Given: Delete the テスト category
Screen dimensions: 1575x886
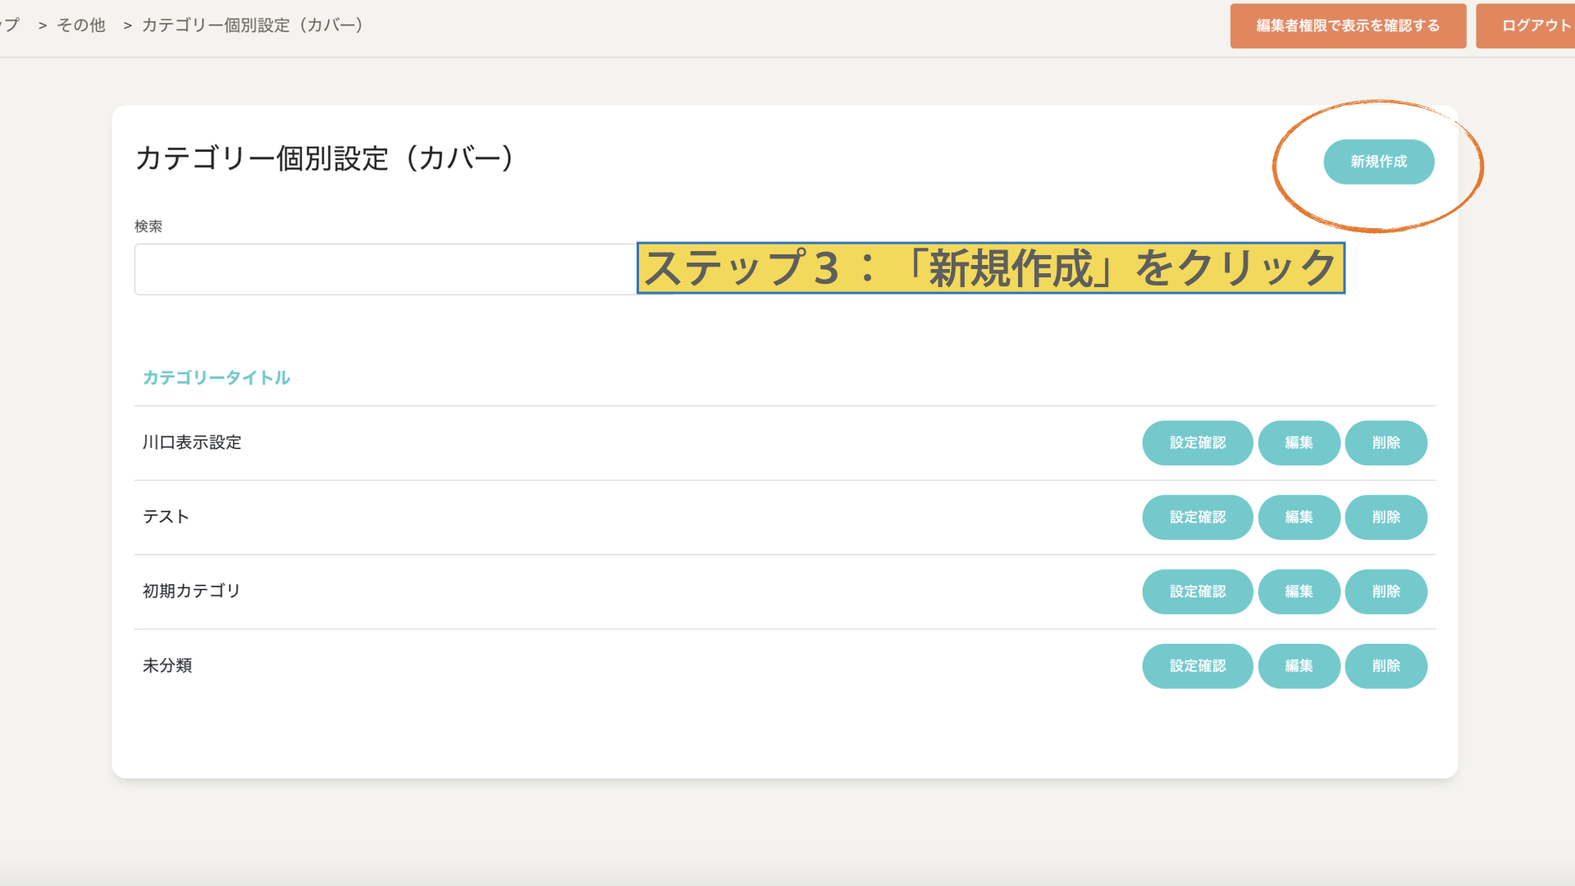Looking at the screenshot, I should click(x=1386, y=518).
